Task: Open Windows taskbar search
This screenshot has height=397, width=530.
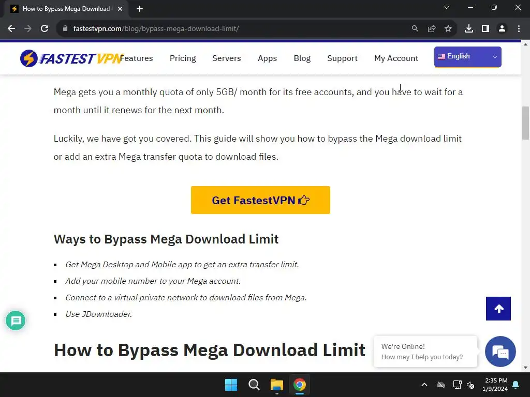Action: click(x=254, y=385)
